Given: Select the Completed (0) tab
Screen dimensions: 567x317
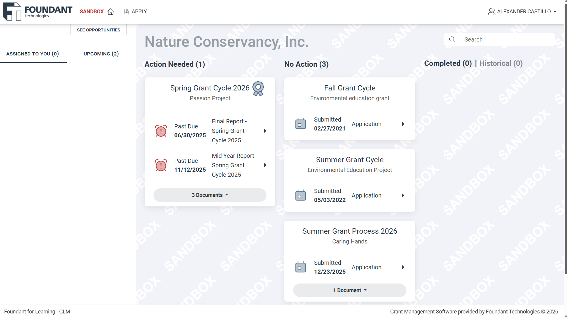Looking at the screenshot, I should 448,63.
